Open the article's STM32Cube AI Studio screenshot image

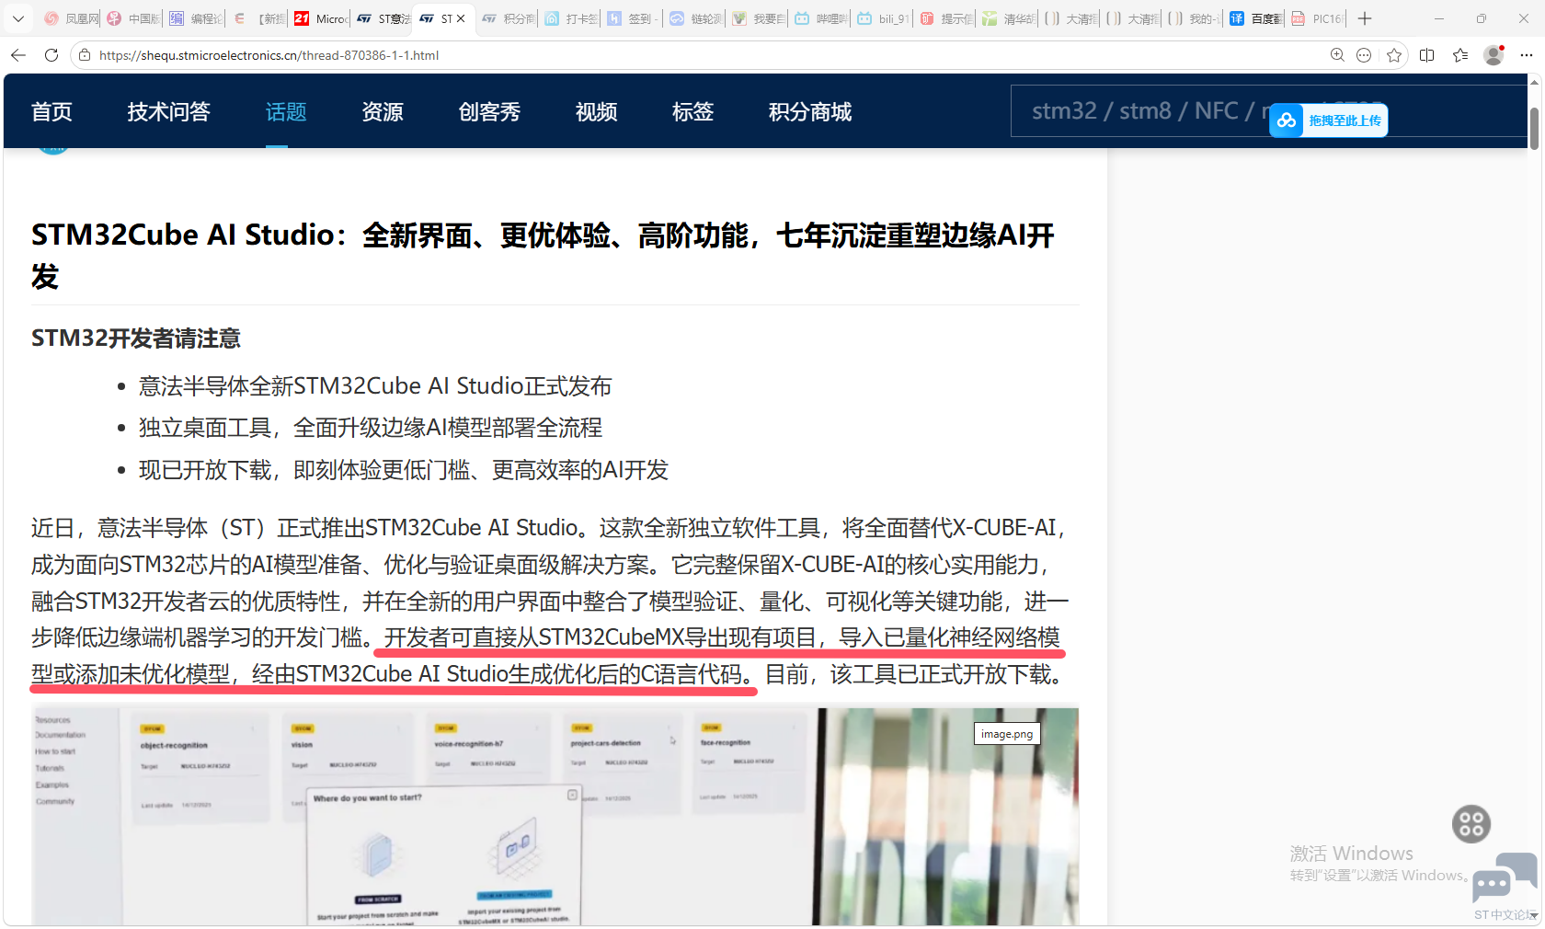click(x=555, y=817)
